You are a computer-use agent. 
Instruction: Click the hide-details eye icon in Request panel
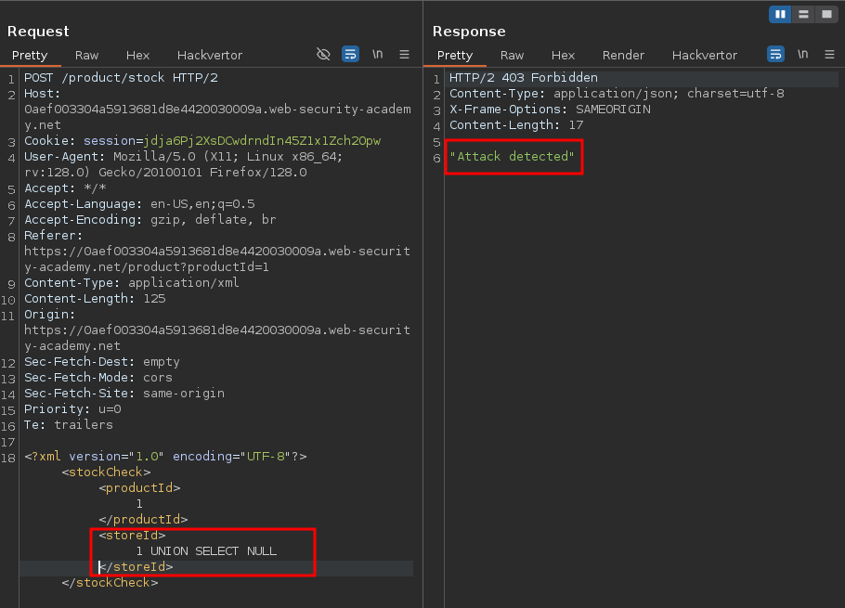pyautogui.click(x=323, y=55)
